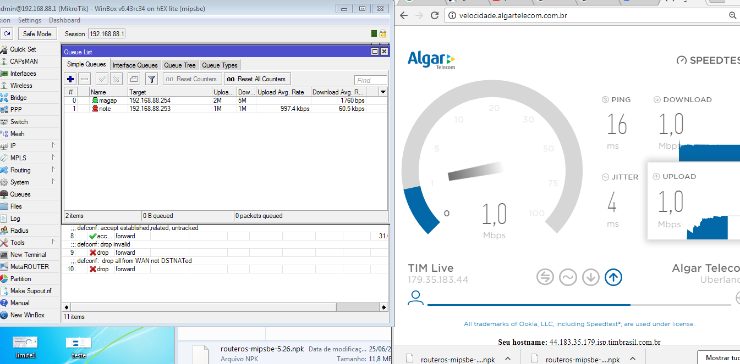Viewport: 740px width, 364px height.
Task: Open PPP in the sidebar
Action: pyautogui.click(x=16, y=110)
